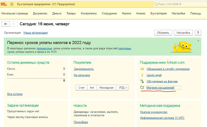Click the envelope support request icon
The image size is (207, 127).
142,69
